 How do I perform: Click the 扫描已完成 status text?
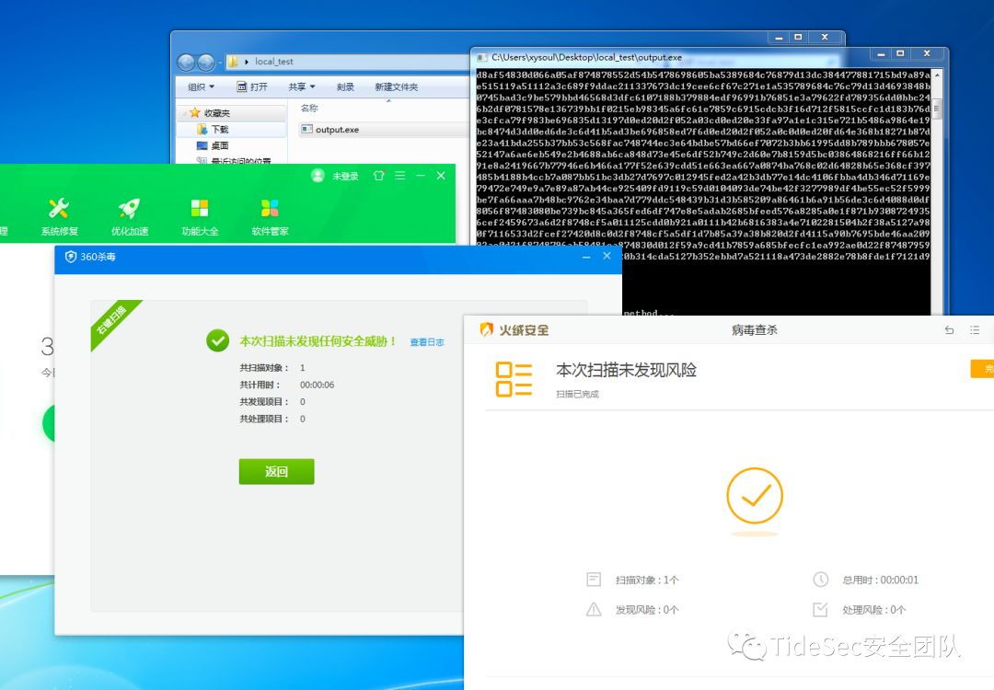click(x=577, y=394)
